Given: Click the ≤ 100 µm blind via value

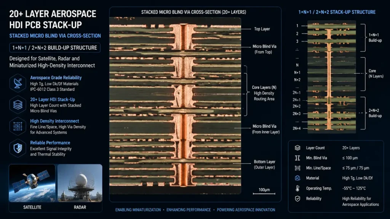Looking at the screenshot, I should 350,158.
